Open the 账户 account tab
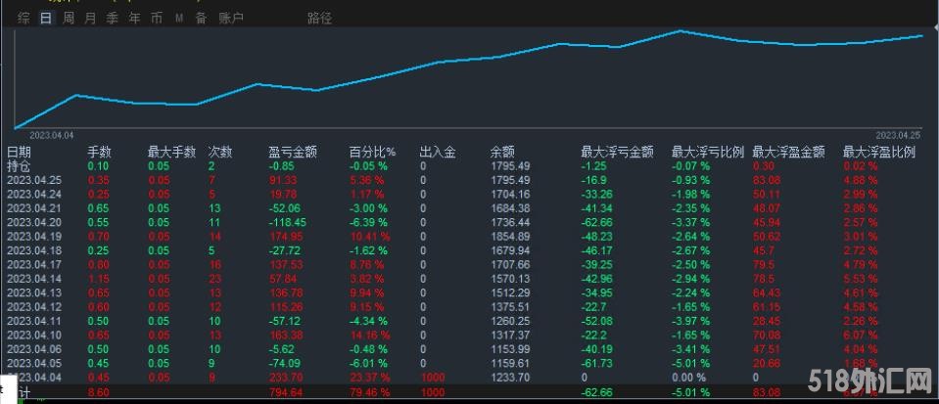This screenshot has width=939, height=404. pyautogui.click(x=231, y=18)
